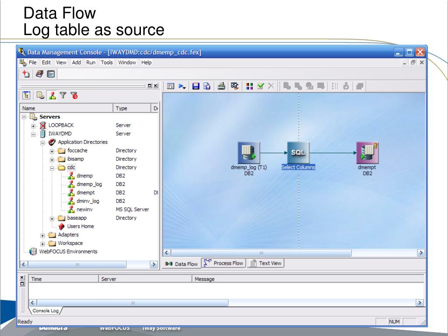Select the Console Log tab
Viewport: 448px width, 336px height.
tap(45, 311)
